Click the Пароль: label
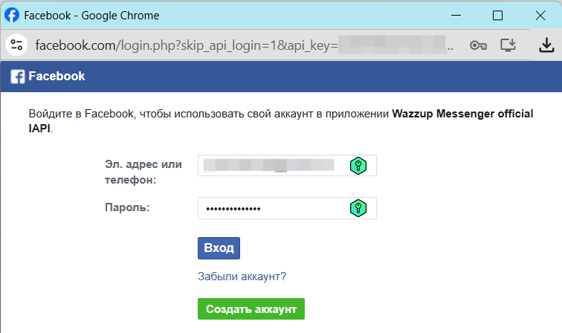This screenshot has height=333, width=562. tap(127, 207)
